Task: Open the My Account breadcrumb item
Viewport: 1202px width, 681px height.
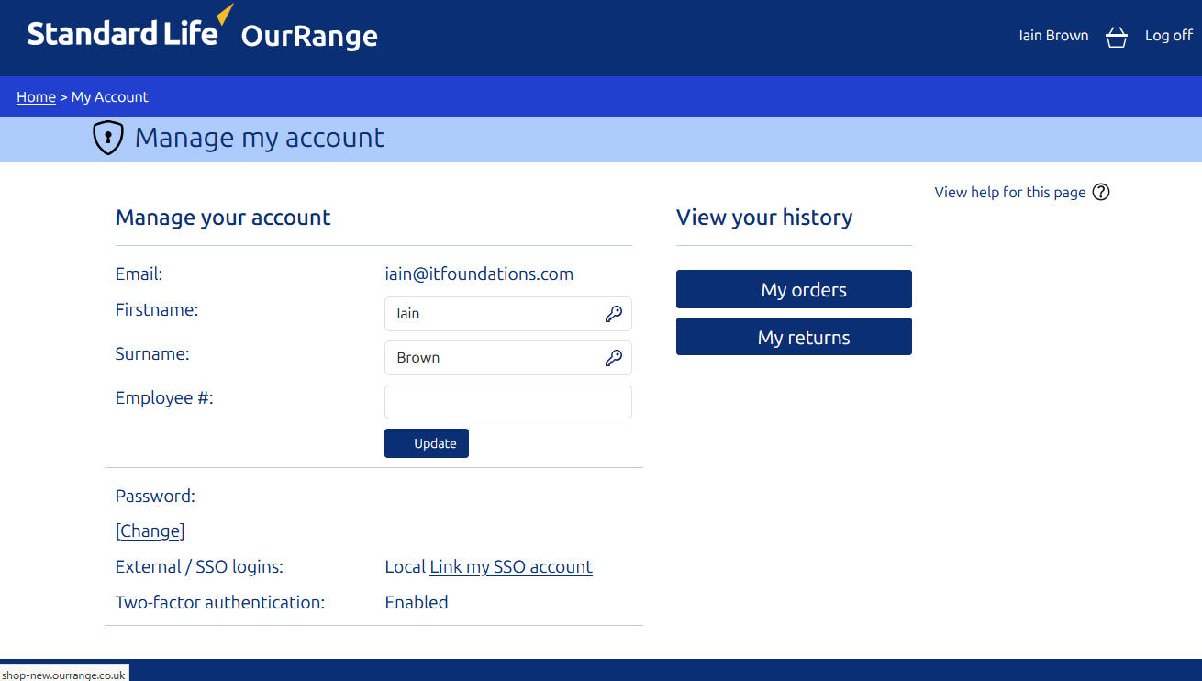Action: coord(109,96)
